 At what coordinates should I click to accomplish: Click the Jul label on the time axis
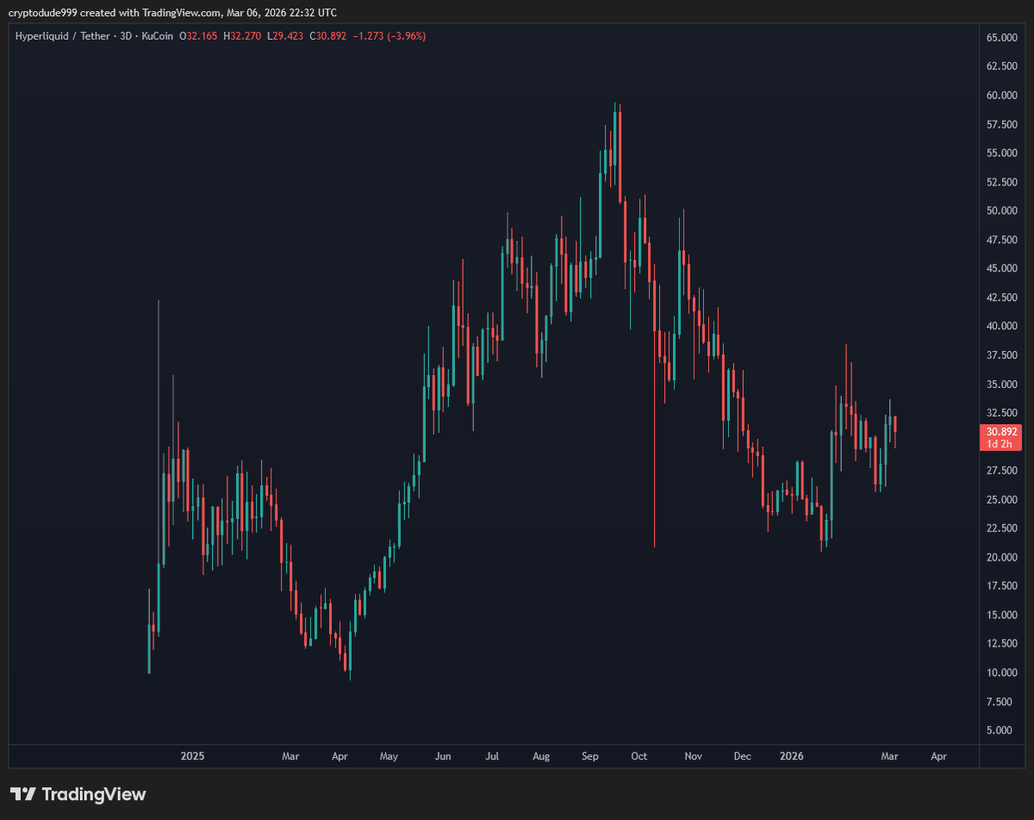pos(492,756)
